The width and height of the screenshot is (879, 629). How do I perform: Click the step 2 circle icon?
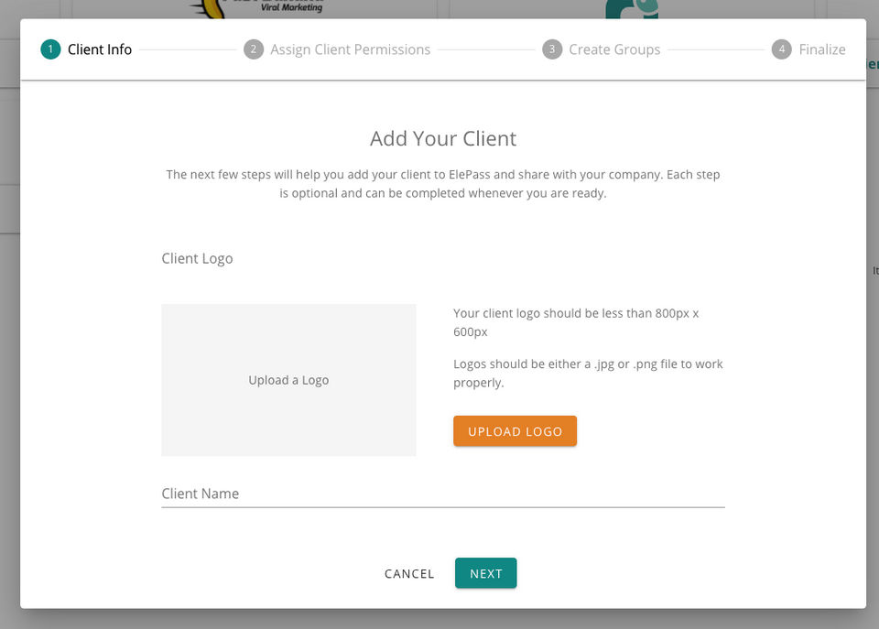point(254,49)
